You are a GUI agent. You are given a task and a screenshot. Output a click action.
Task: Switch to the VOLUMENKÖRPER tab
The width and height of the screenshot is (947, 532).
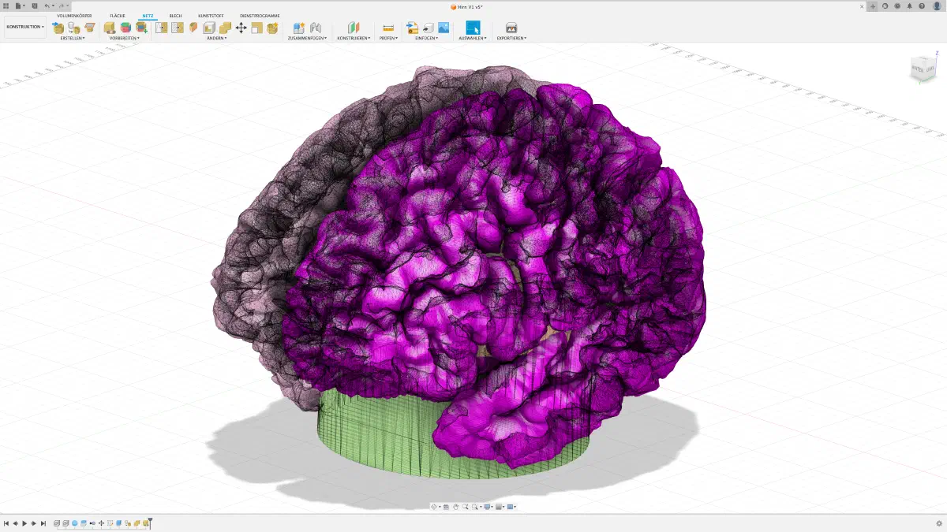click(x=74, y=16)
